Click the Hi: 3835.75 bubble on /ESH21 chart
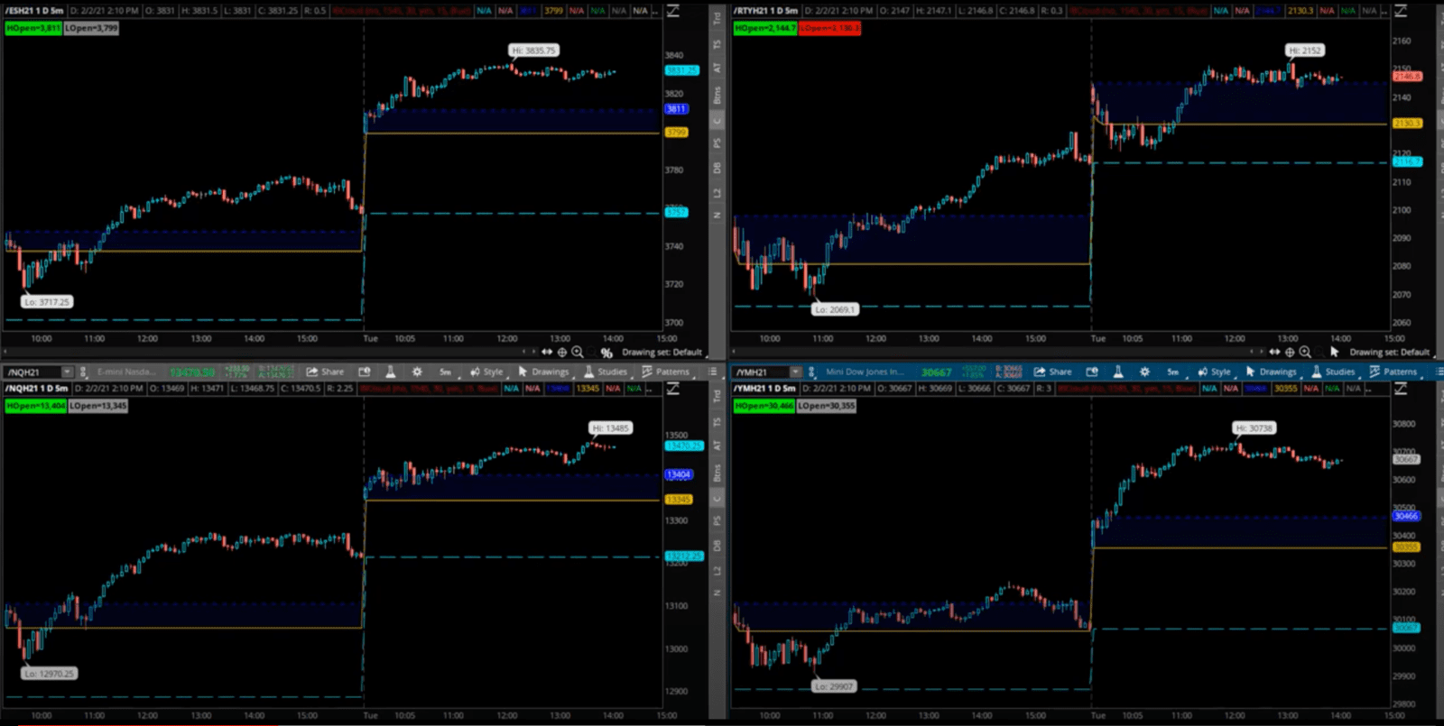This screenshot has width=1444, height=726. pos(534,51)
